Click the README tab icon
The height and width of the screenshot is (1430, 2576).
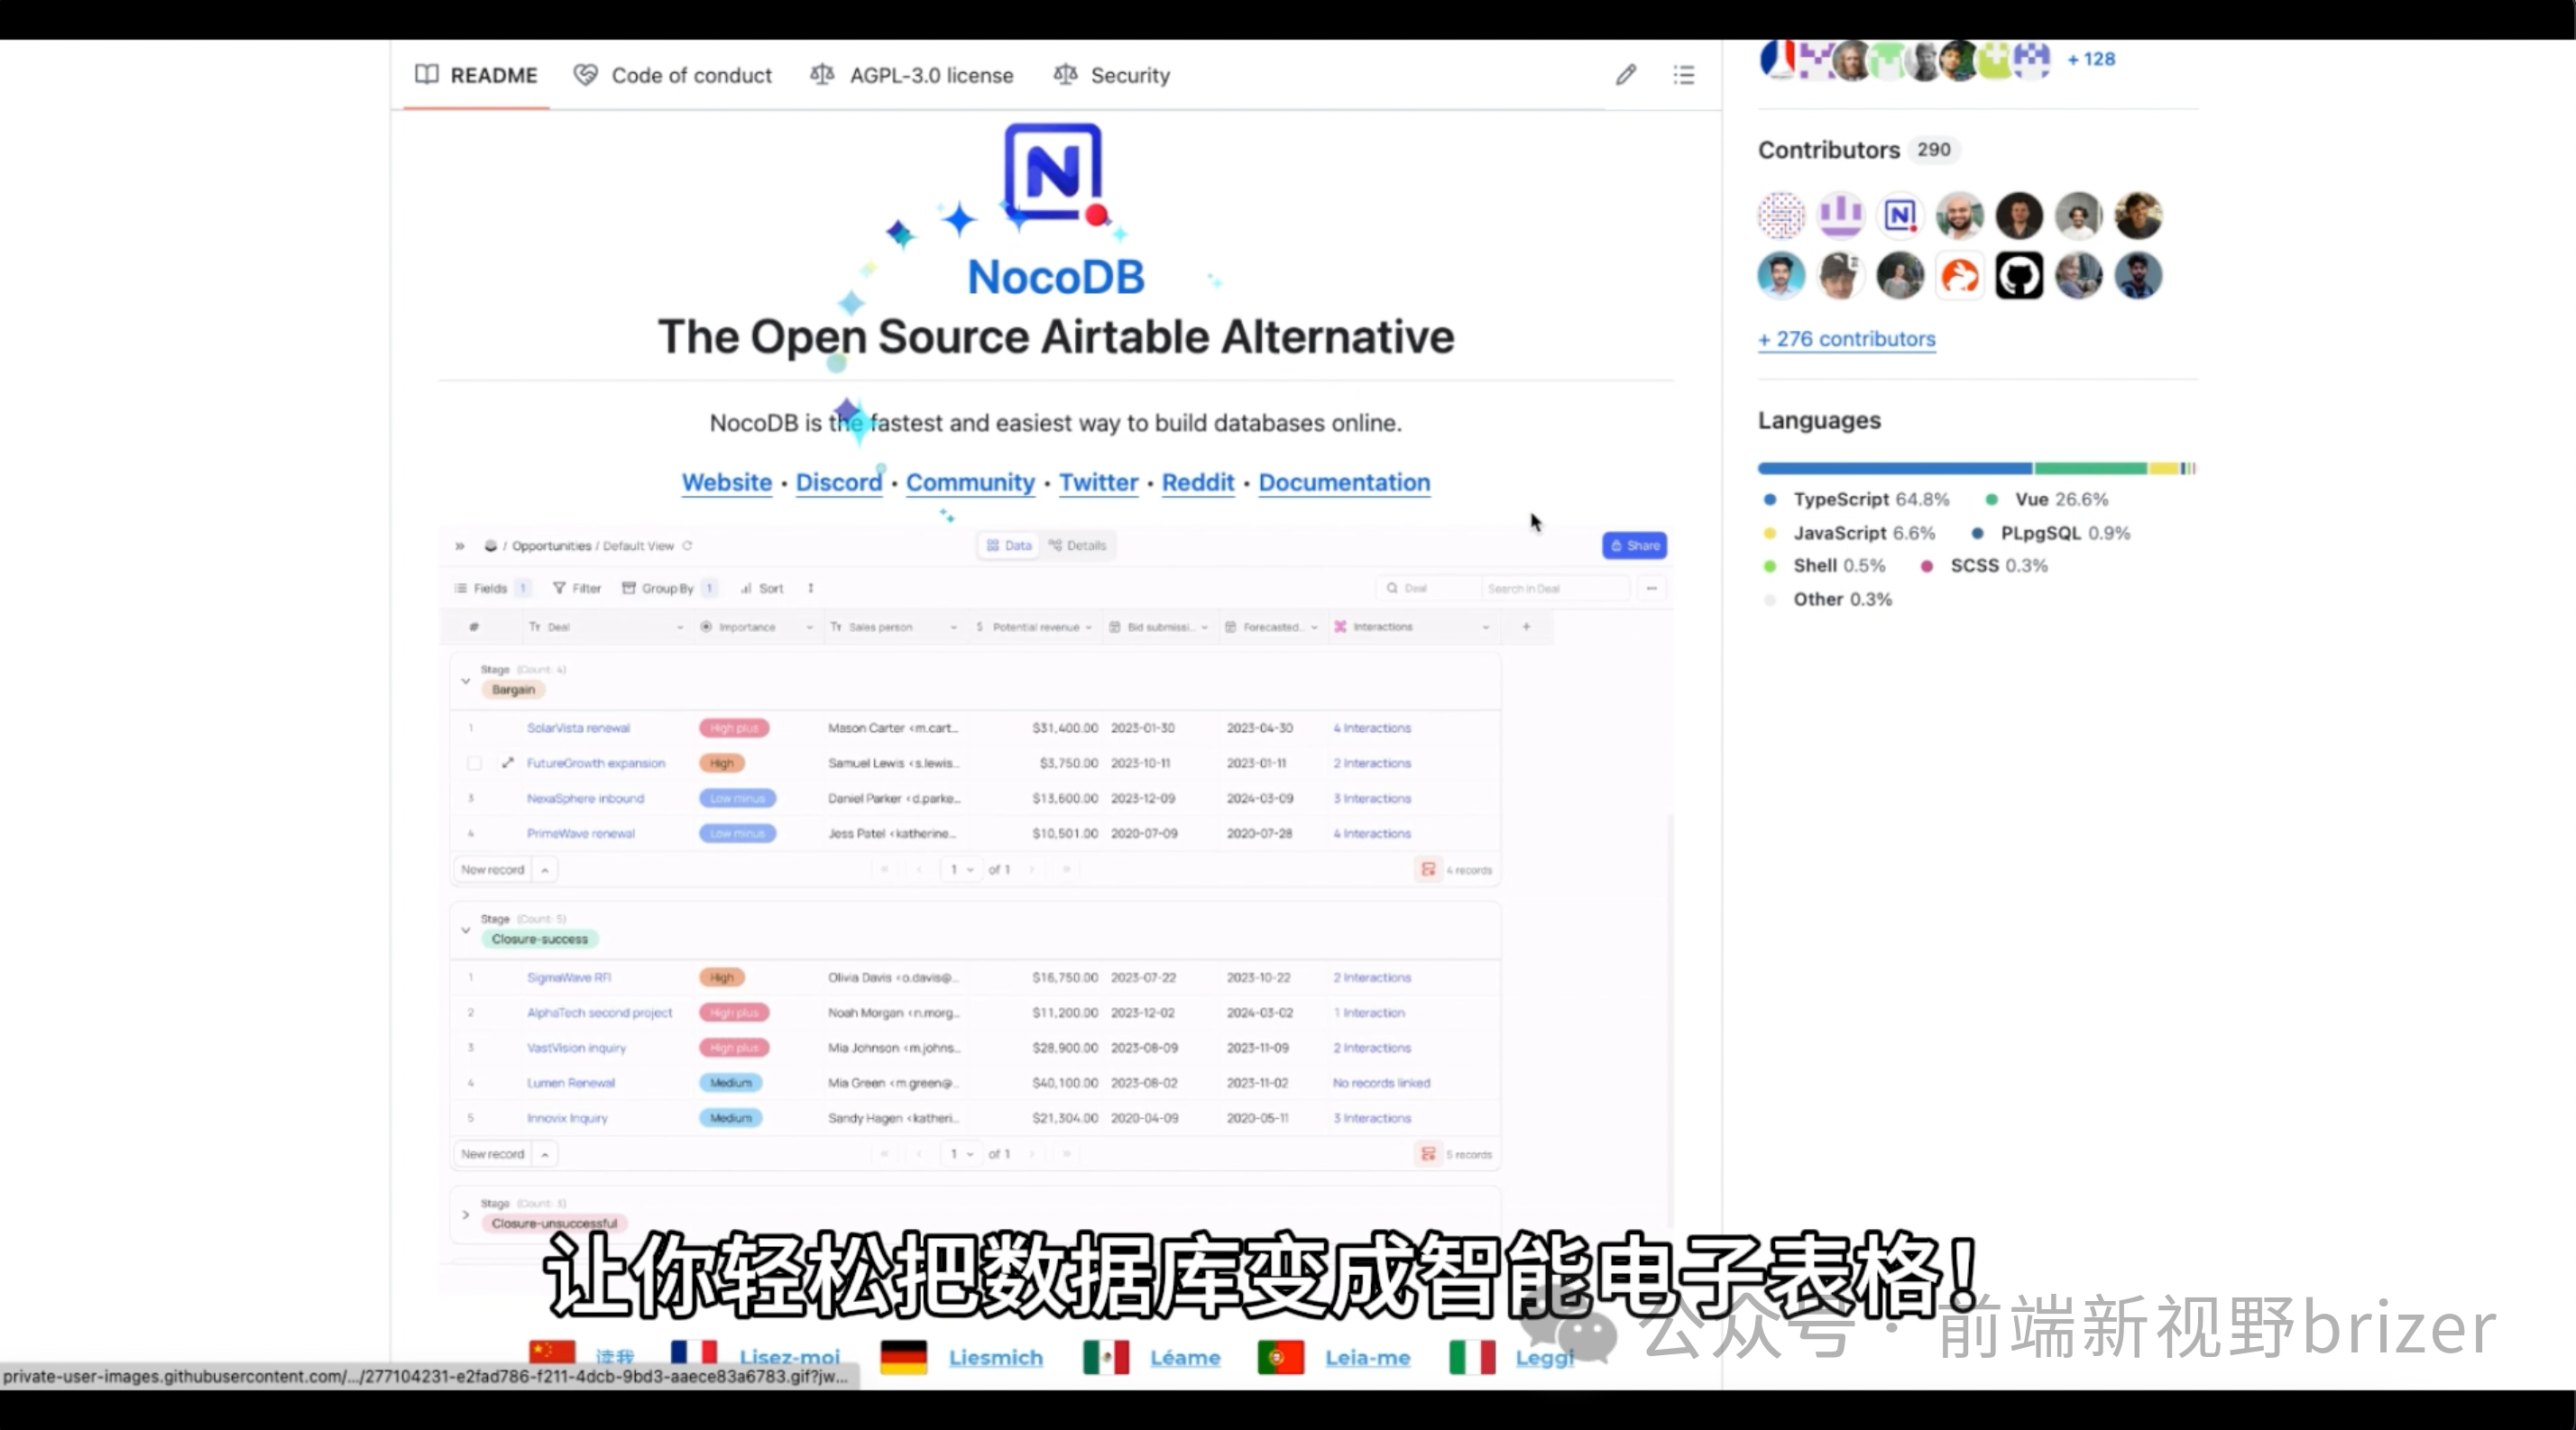tap(426, 74)
